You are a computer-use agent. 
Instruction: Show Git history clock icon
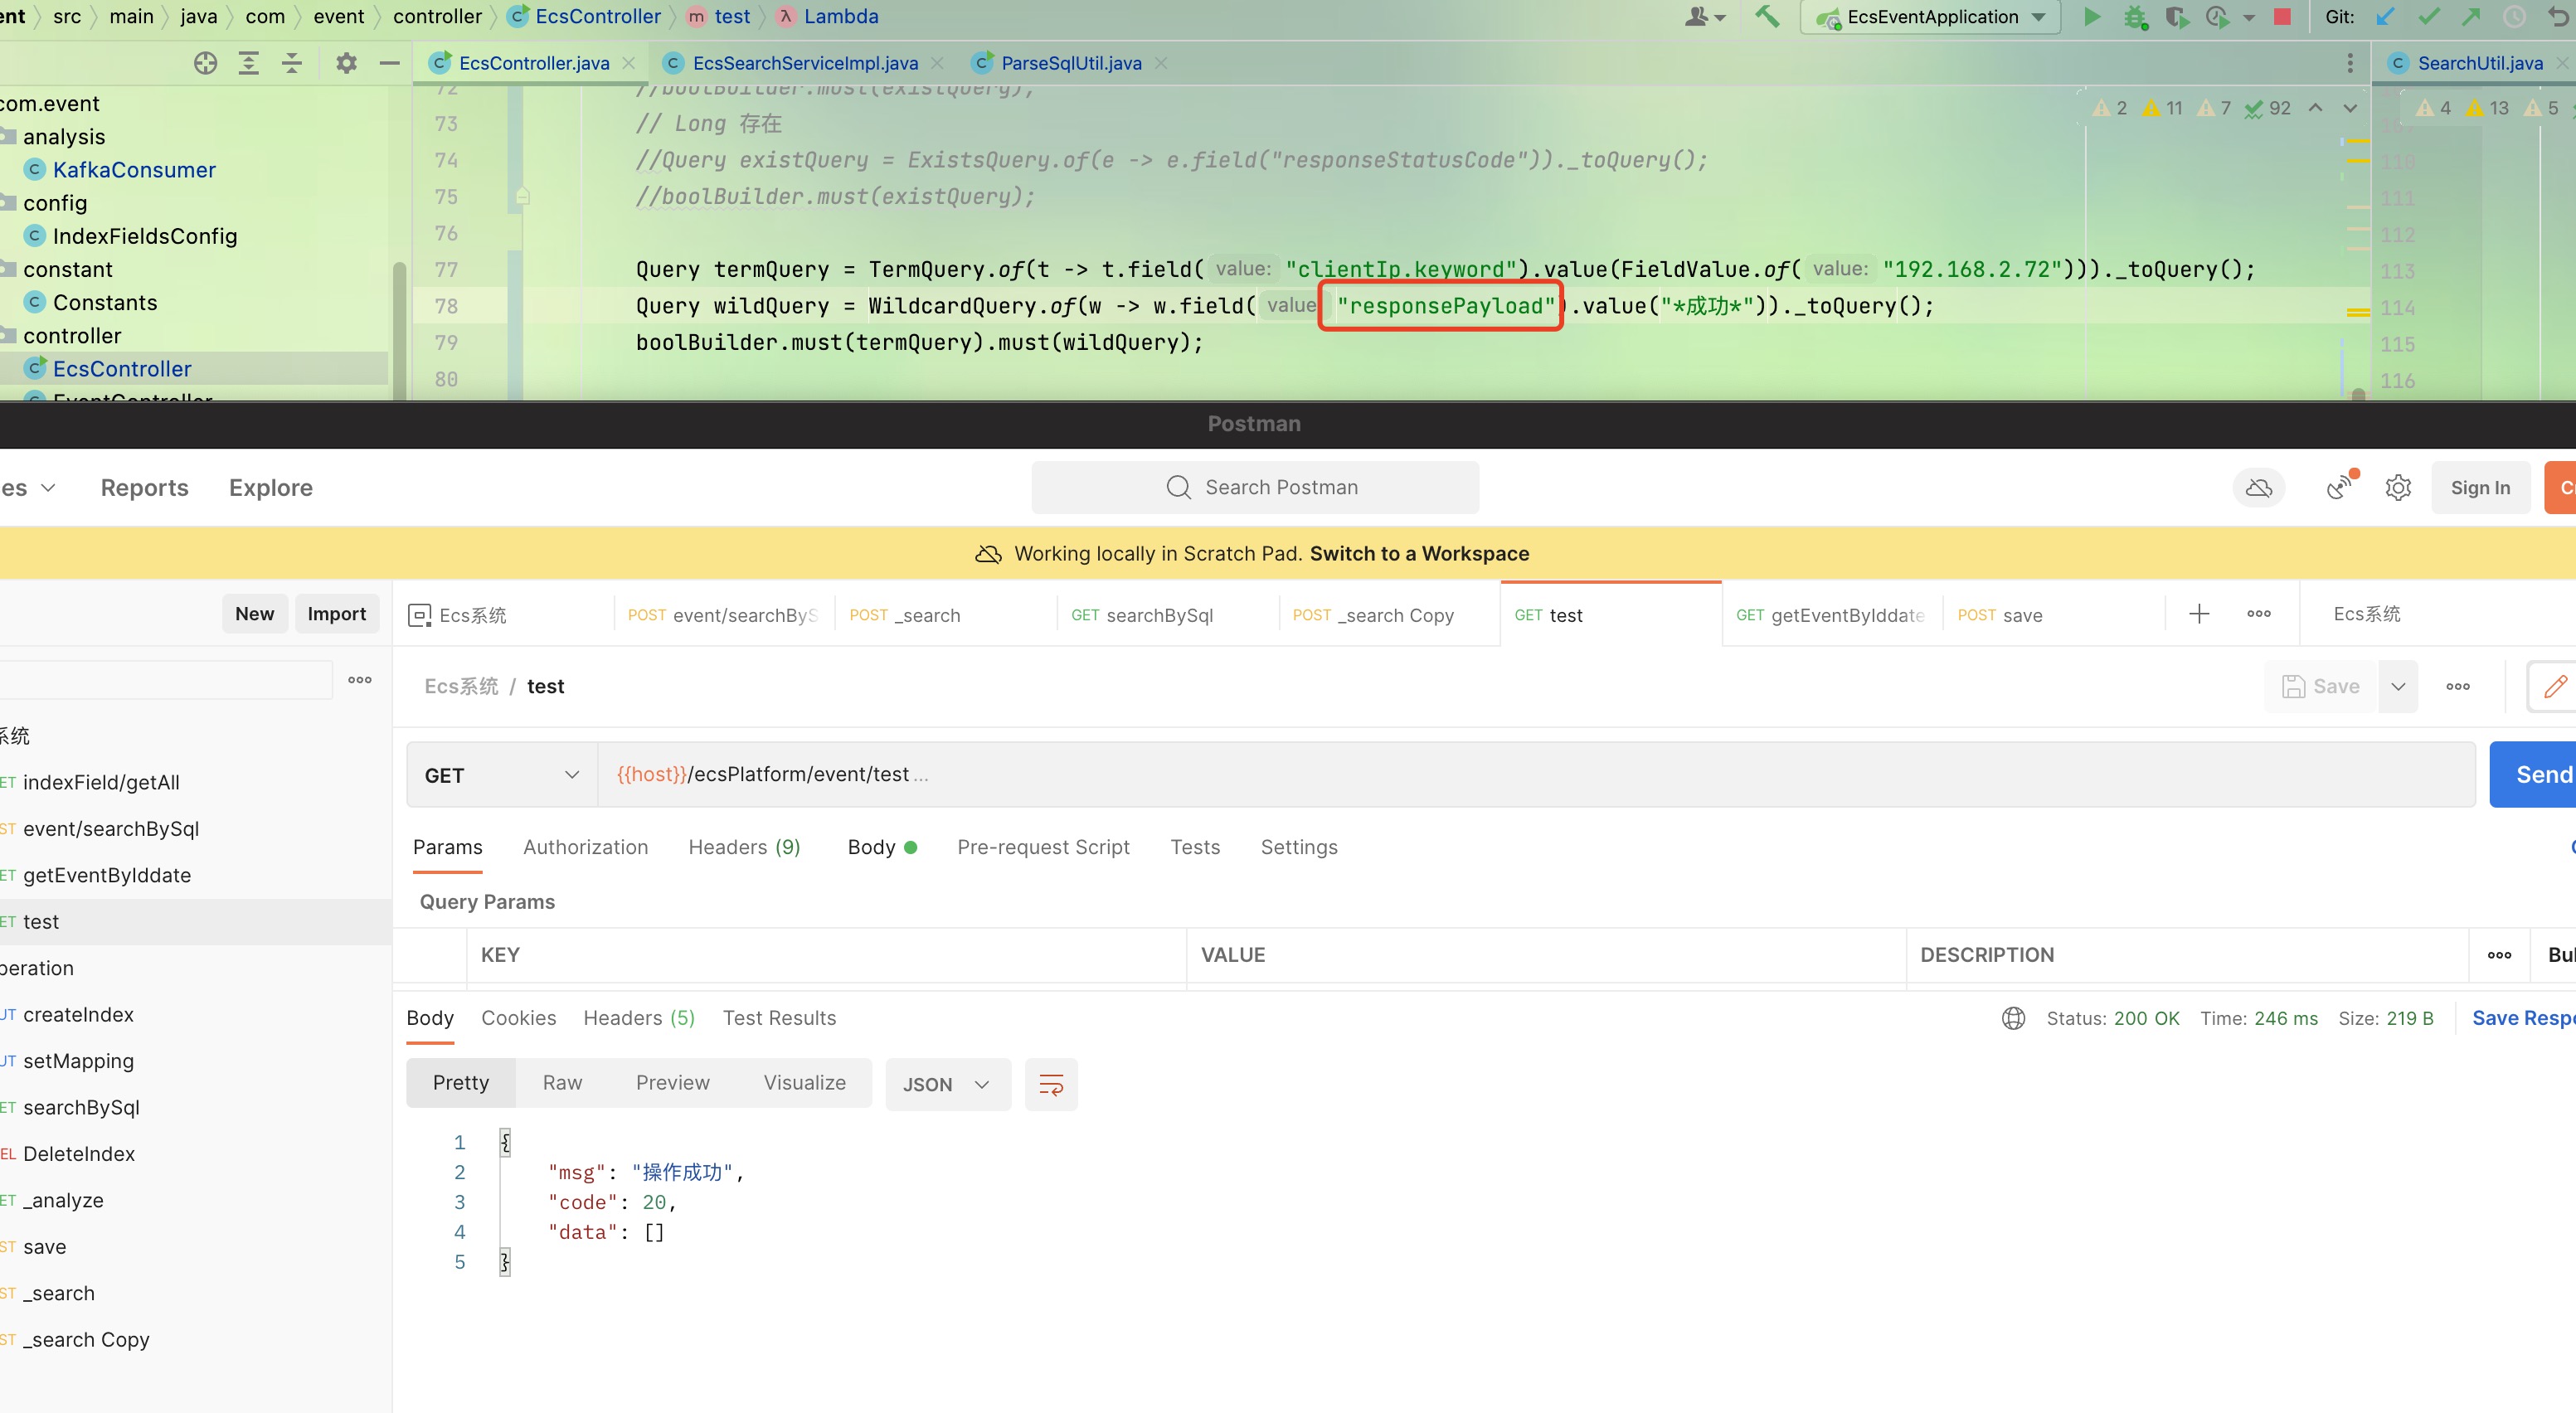click(x=2514, y=17)
